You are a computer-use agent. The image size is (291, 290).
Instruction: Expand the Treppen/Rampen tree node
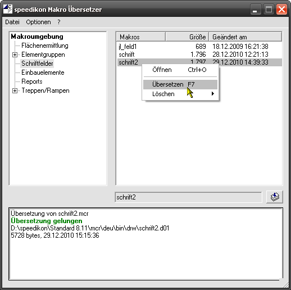click(x=15, y=90)
